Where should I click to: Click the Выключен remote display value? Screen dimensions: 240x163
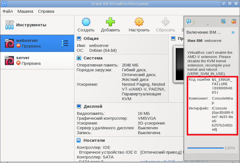coord(148,128)
